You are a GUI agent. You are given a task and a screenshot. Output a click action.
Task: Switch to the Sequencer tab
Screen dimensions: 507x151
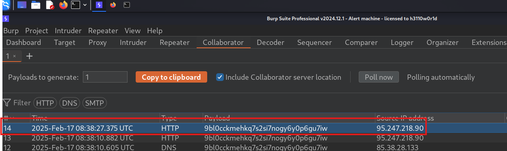(x=314, y=43)
